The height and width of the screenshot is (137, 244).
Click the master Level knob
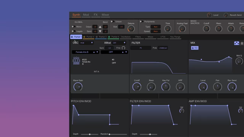[x=209, y=15]
